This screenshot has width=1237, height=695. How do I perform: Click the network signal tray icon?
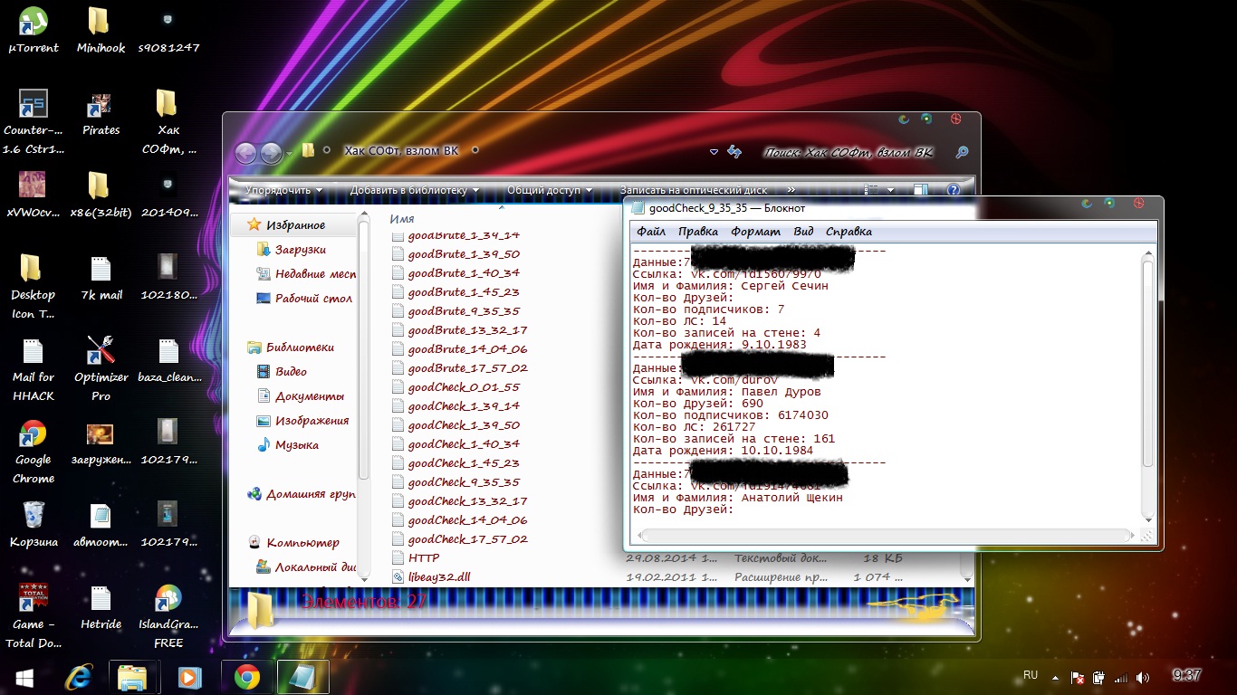click(1121, 677)
